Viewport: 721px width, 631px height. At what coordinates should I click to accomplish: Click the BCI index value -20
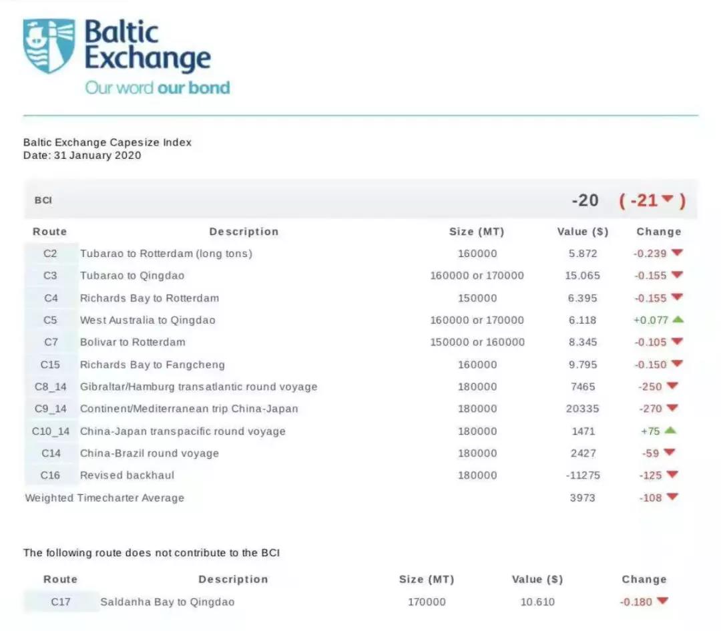[585, 200]
